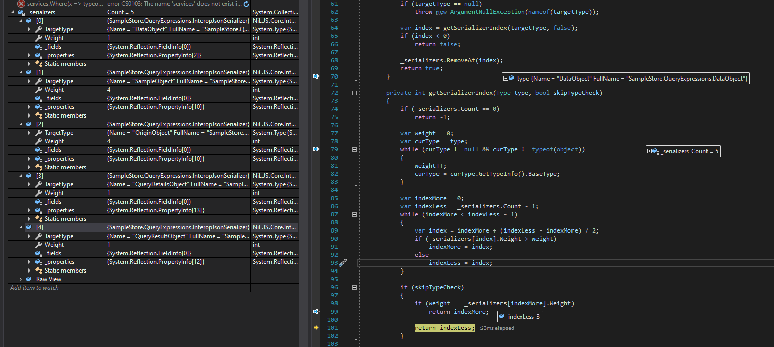The height and width of the screenshot is (347, 774).
Task: Click the blue margin marker at line 99
Action: coord(316,312)
